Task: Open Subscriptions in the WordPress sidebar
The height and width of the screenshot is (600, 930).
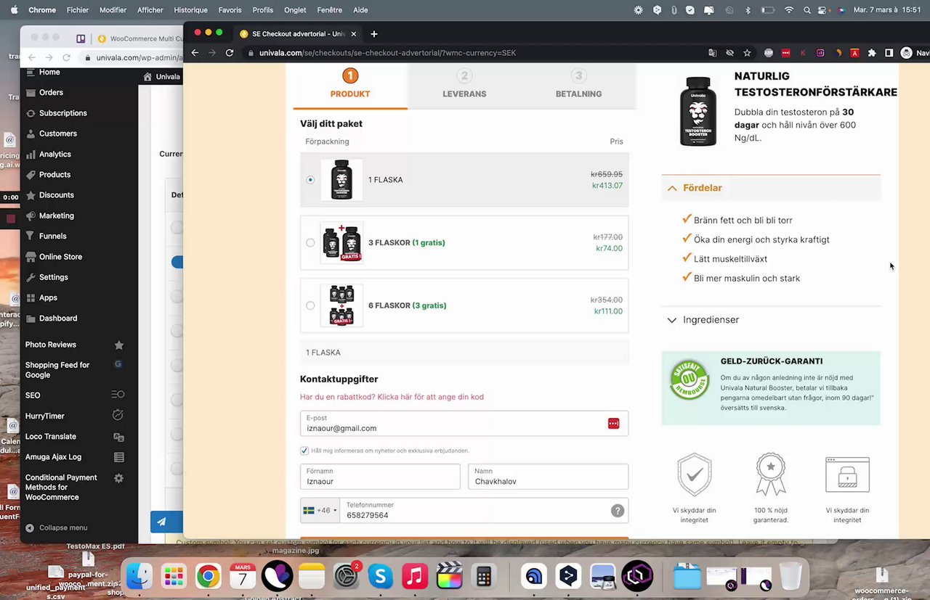Action: (x=62, y=113)
